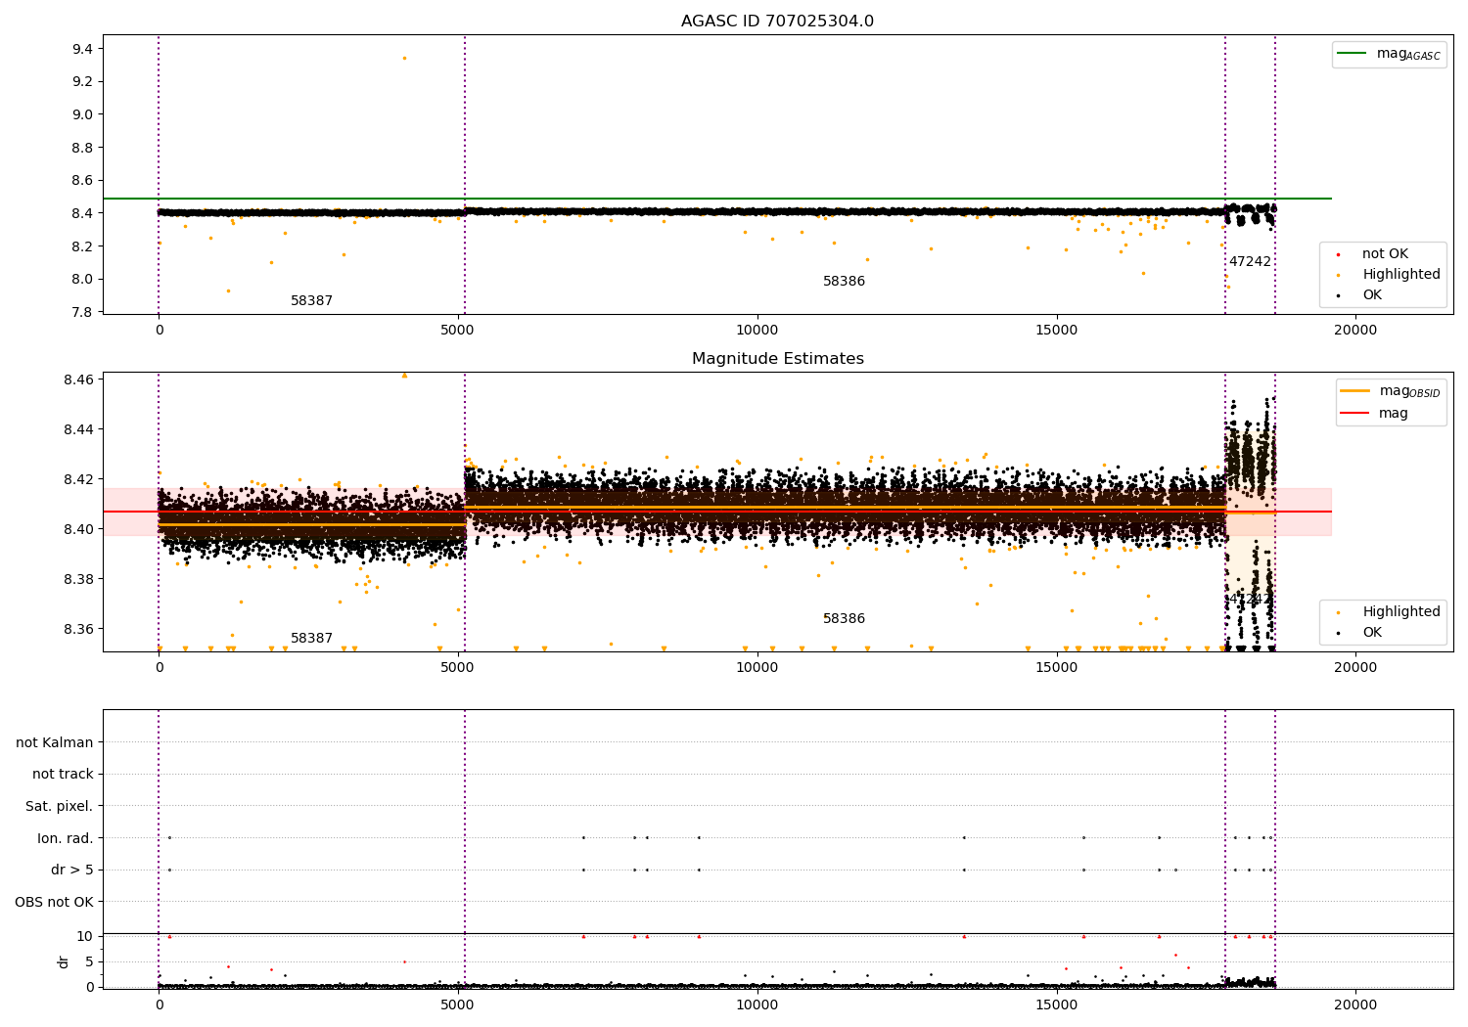Click the 9.4 y-axis tick in top plot

click(83, 49)
